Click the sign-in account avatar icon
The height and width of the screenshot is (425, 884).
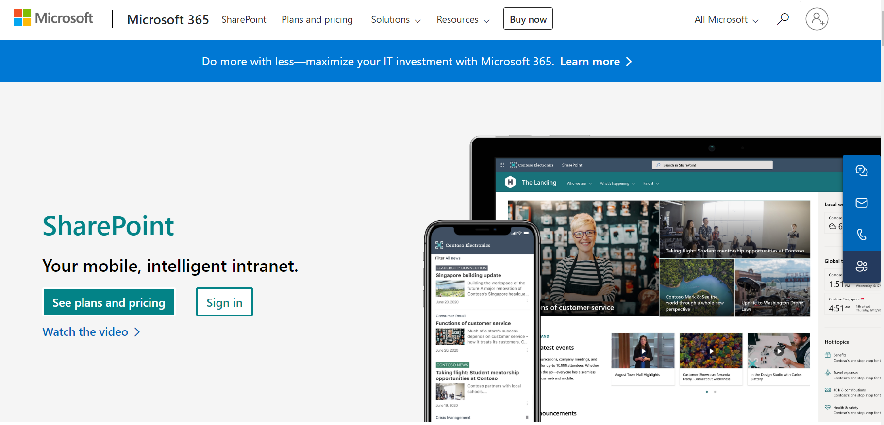tap(817, 19)
